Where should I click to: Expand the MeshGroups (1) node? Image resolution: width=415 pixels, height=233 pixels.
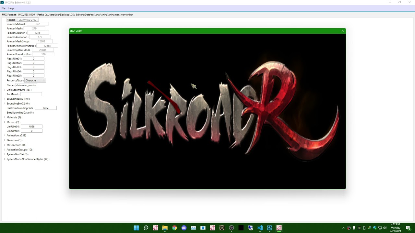point(5,145)
